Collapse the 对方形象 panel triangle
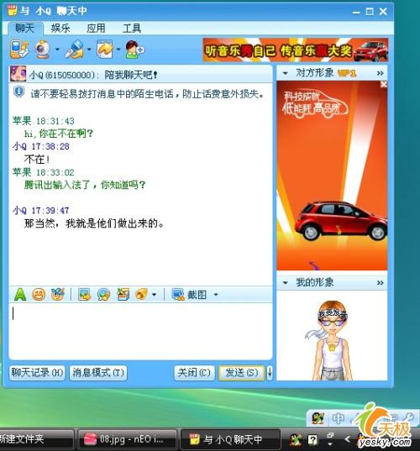Viewport: 420px width, 451px height. (x=285, y=73)
